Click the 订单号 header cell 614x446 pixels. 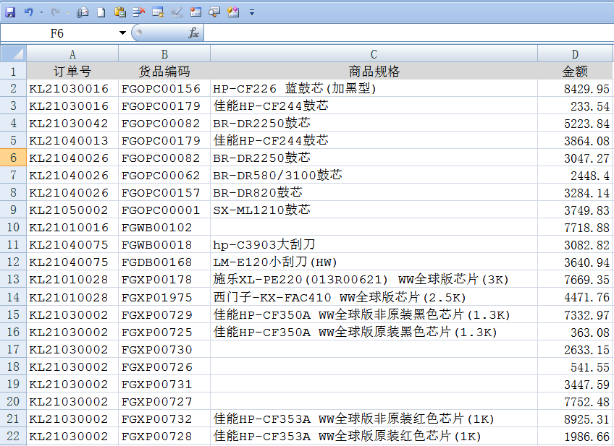(72, 71)
